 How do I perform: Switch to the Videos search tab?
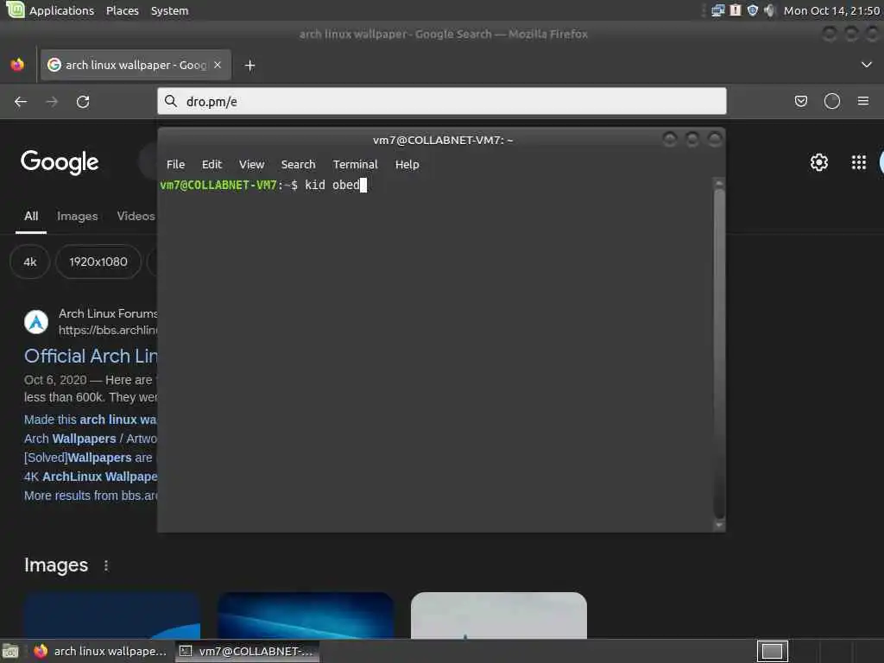click(136, 216)
